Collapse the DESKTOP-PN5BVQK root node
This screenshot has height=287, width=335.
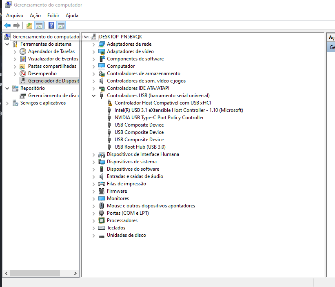click(x=86, y=37)
